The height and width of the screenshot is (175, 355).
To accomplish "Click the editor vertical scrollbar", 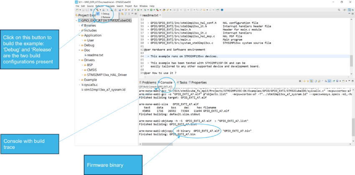I will [x=351, y=61].
